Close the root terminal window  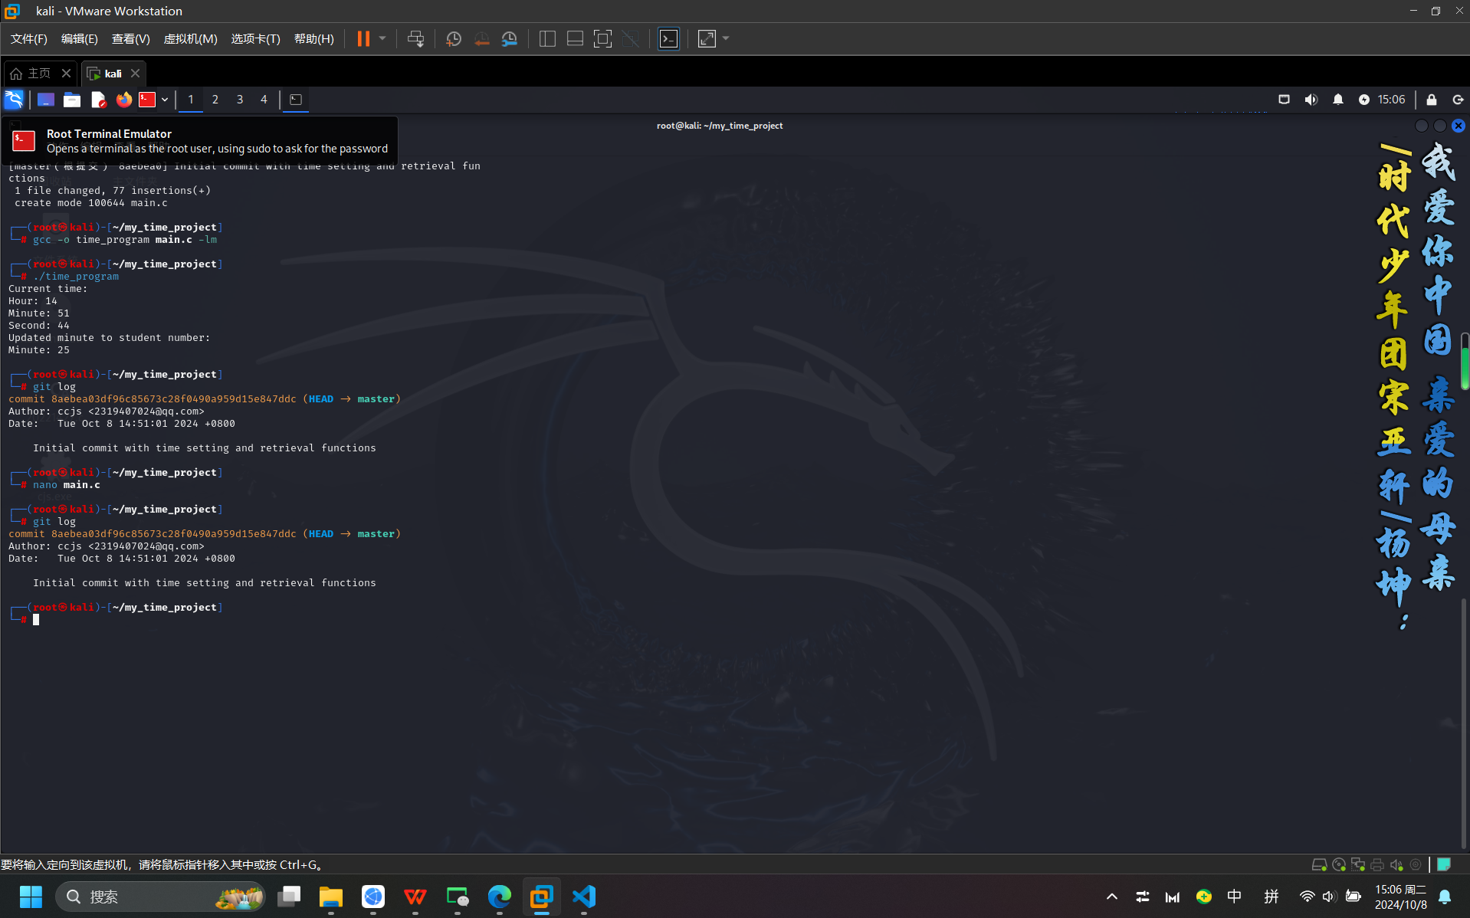[x=1459, y=126]
